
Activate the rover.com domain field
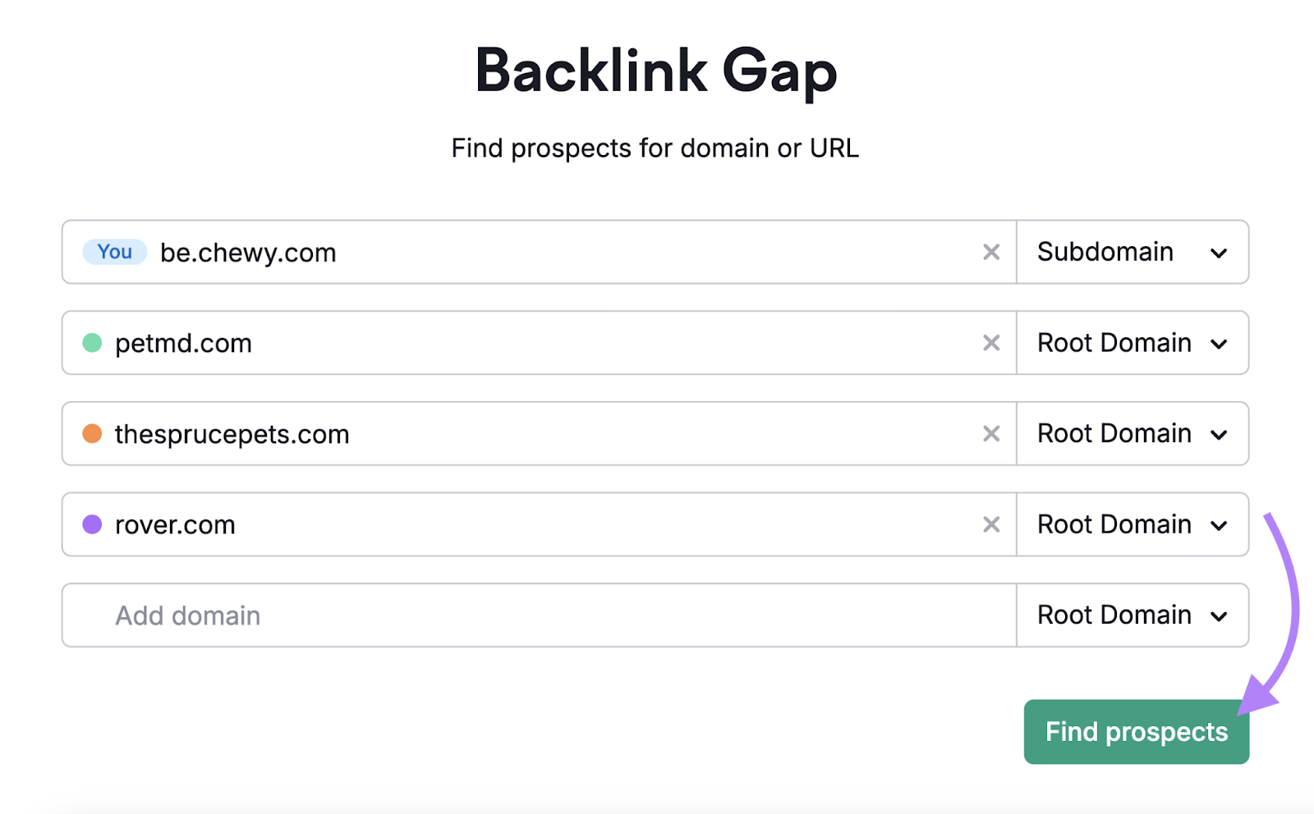click(493, 524)
